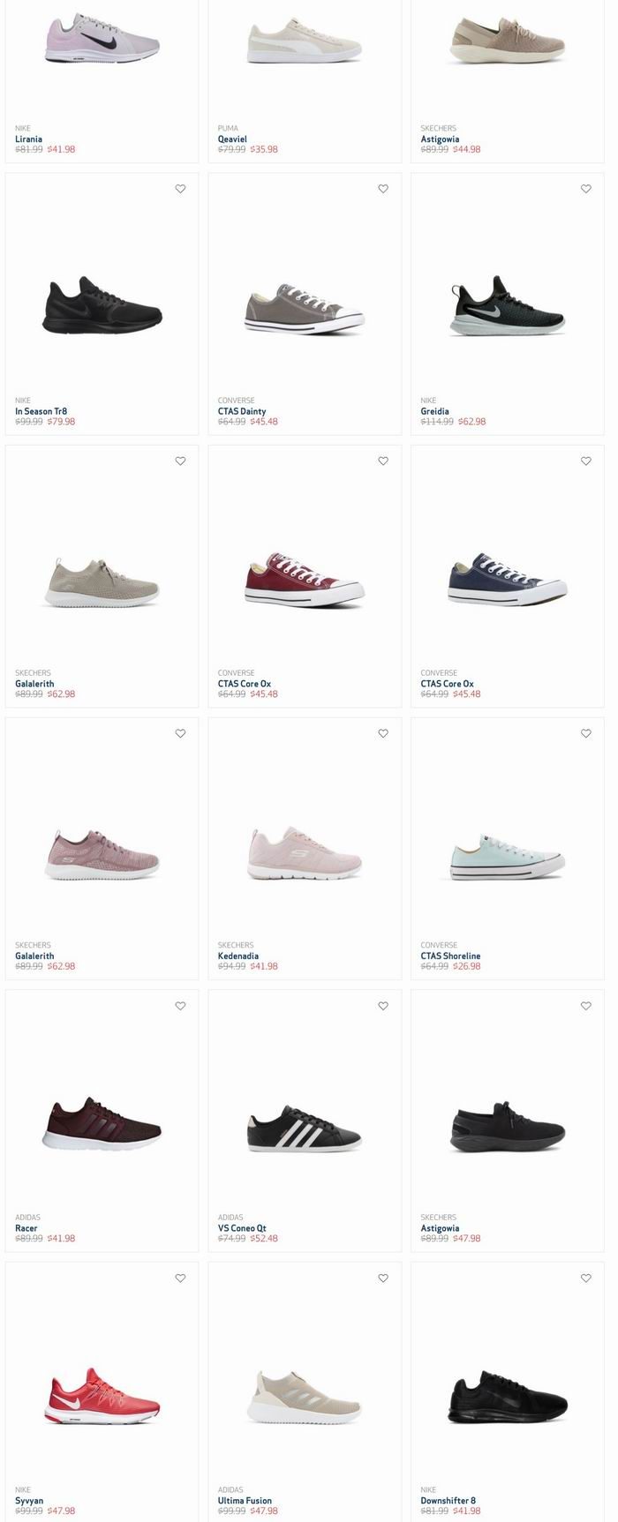
Task: Wishlist heart for navy CTAS Core Ox
Action: 586,461
